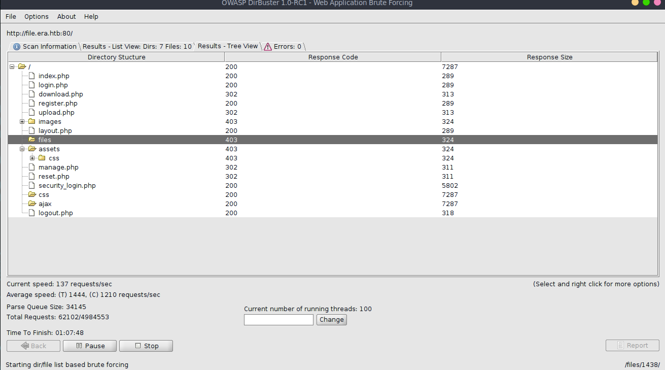
Task: Open the Options menu
Action: click(37, 17)
